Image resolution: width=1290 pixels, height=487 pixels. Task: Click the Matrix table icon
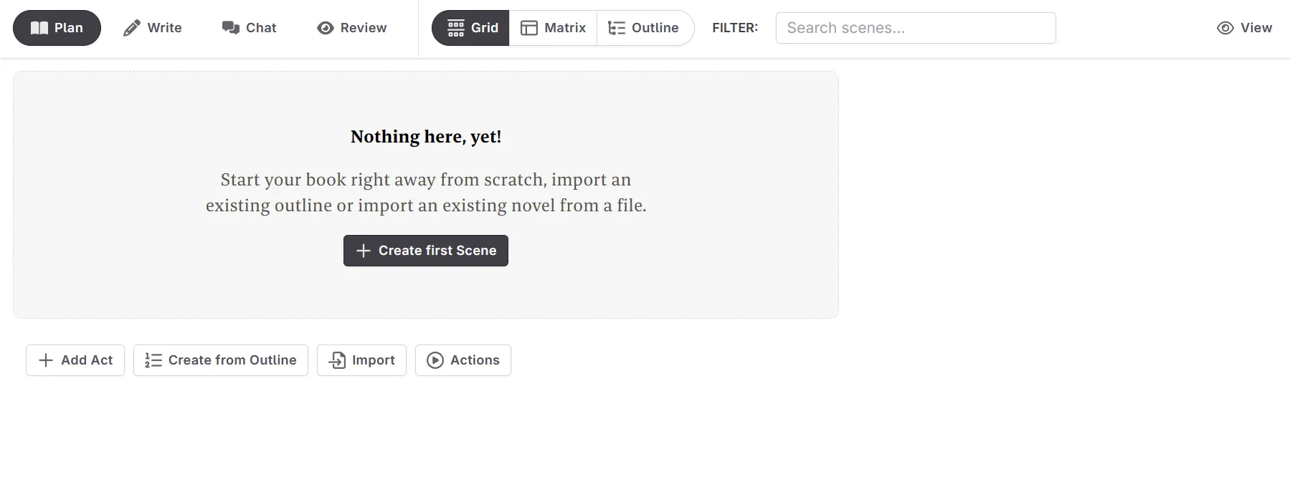529,28
